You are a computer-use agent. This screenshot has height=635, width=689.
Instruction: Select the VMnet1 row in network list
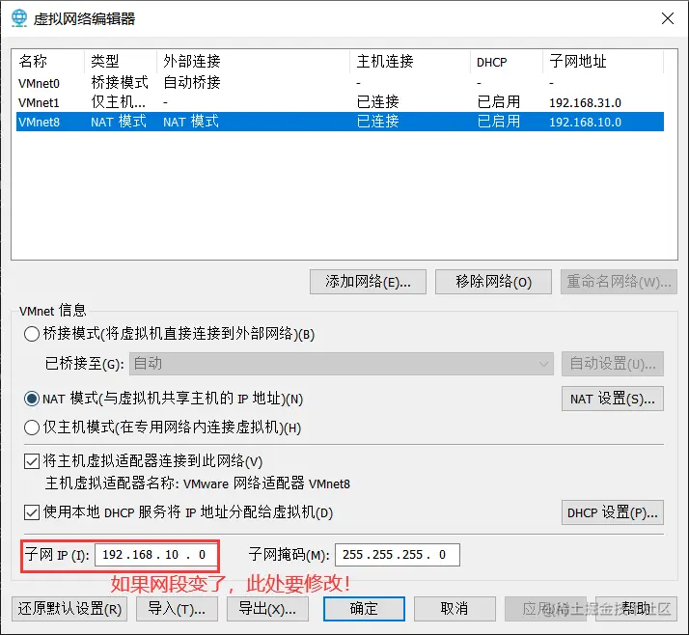point(340,102)
